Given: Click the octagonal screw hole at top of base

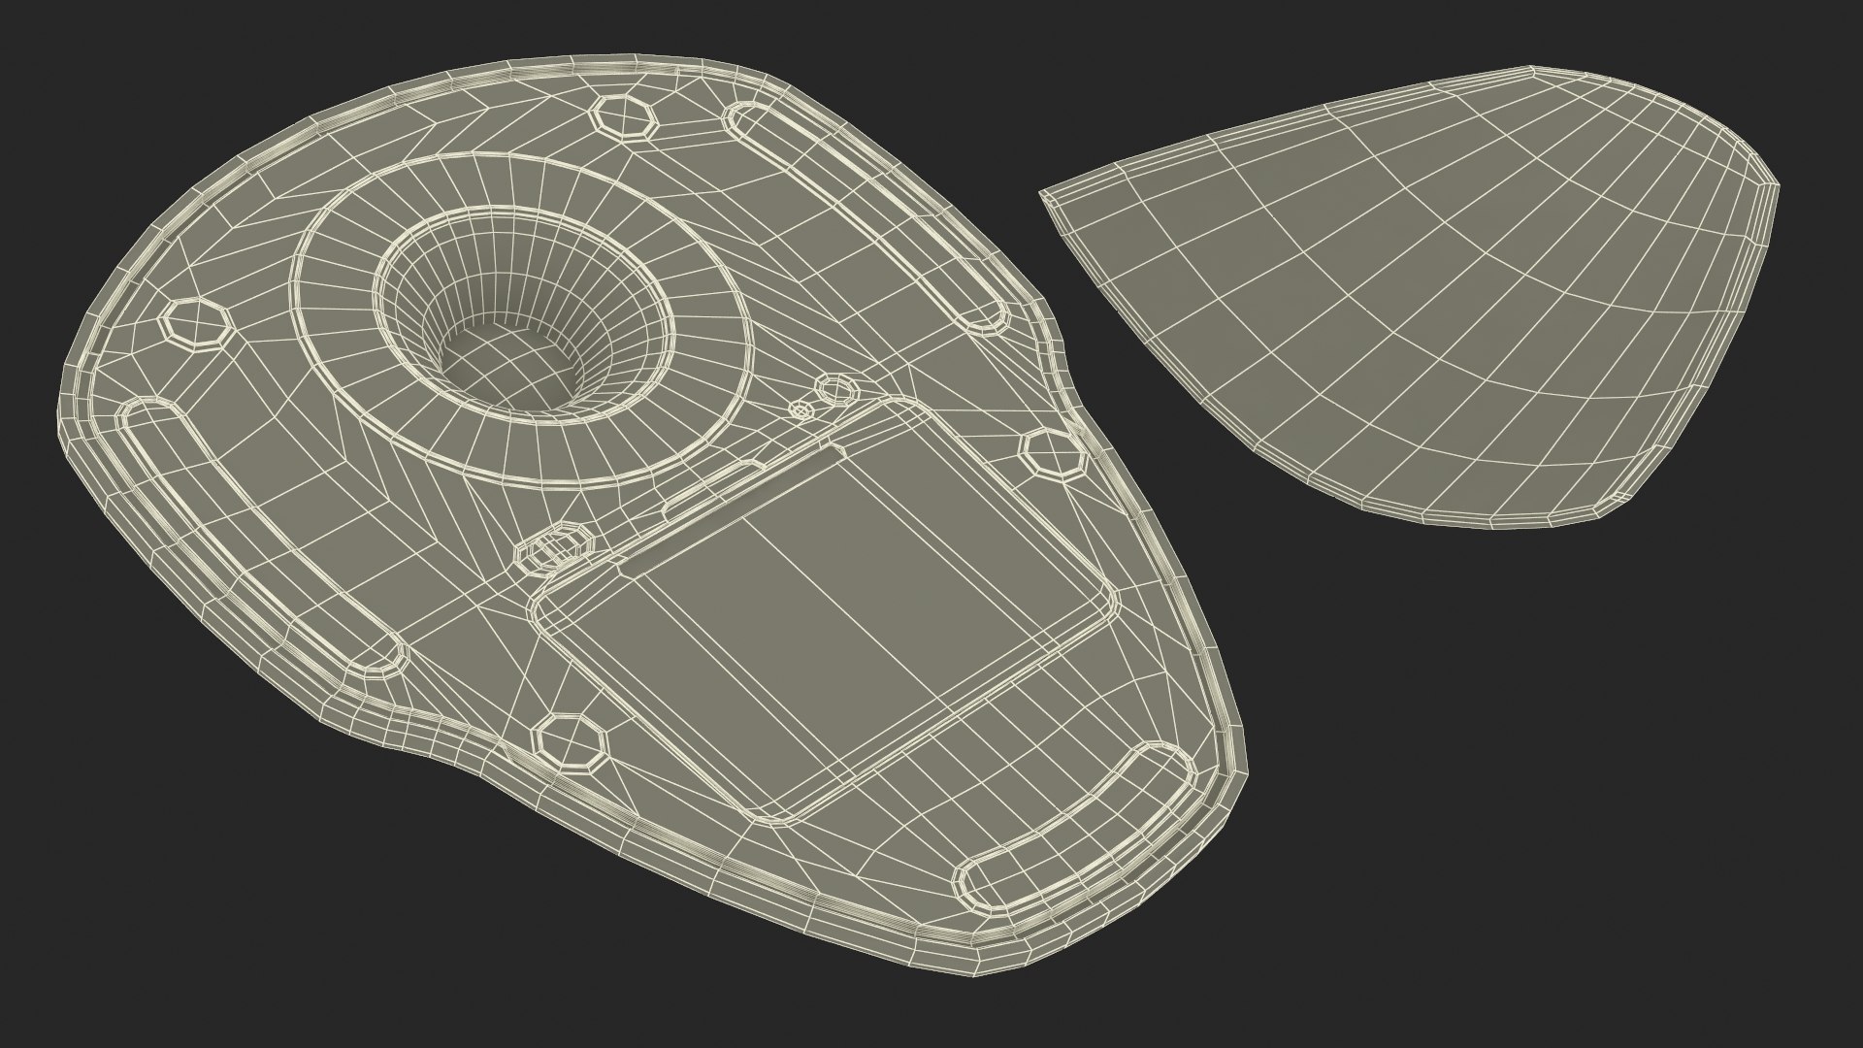Looking at the screenshot, I should 625,115.
